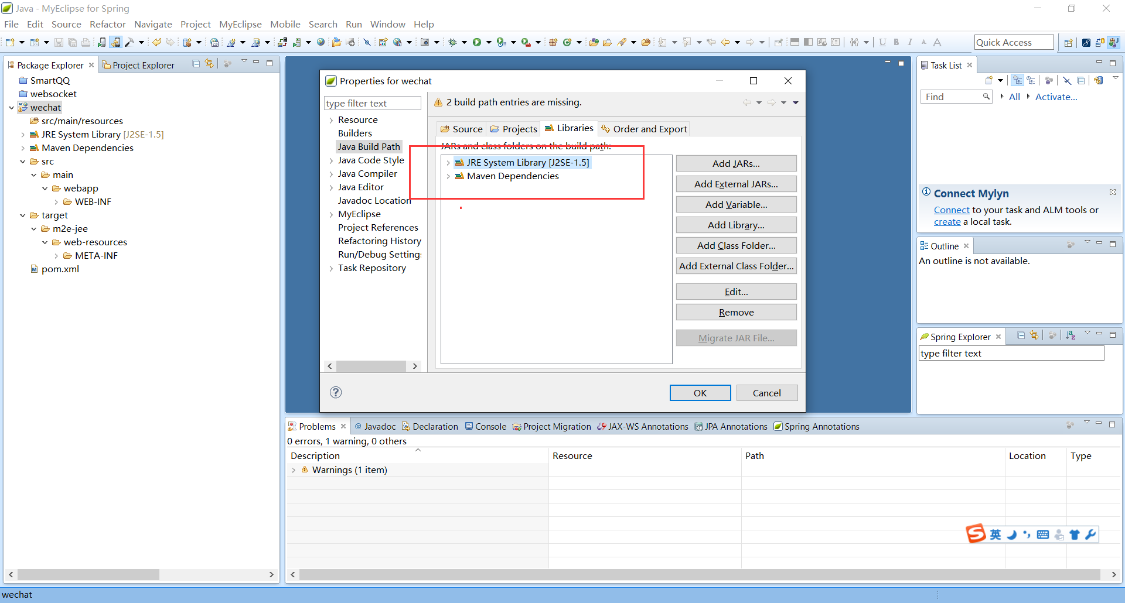Click the Debug bug toolbar icon

click(452, 42)
